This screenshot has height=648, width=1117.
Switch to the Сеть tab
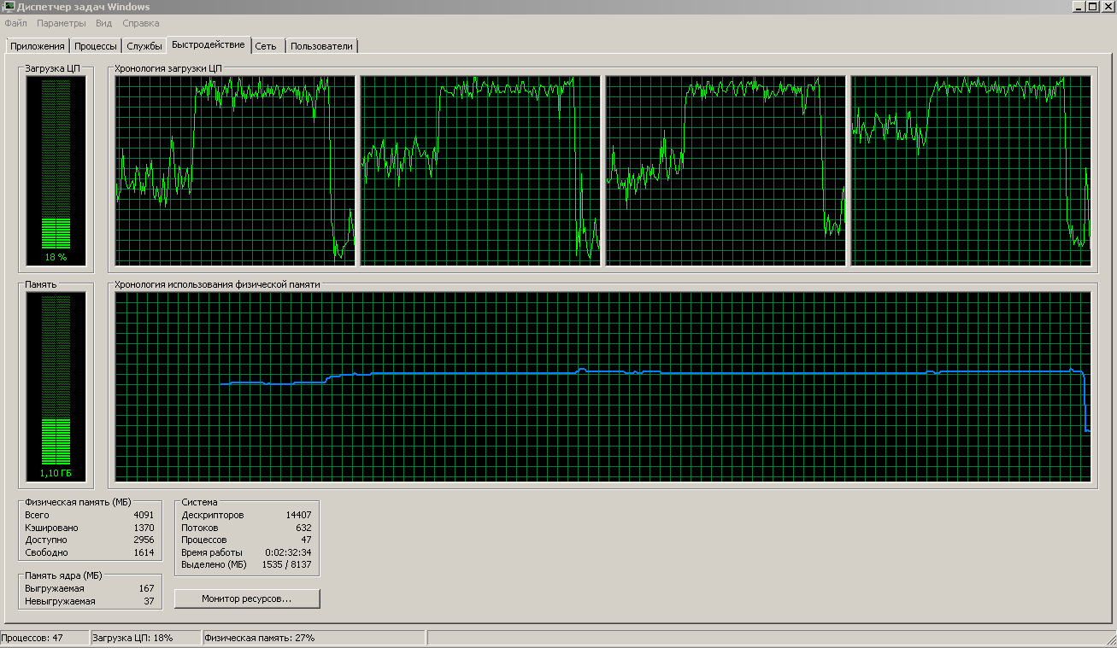266,46
